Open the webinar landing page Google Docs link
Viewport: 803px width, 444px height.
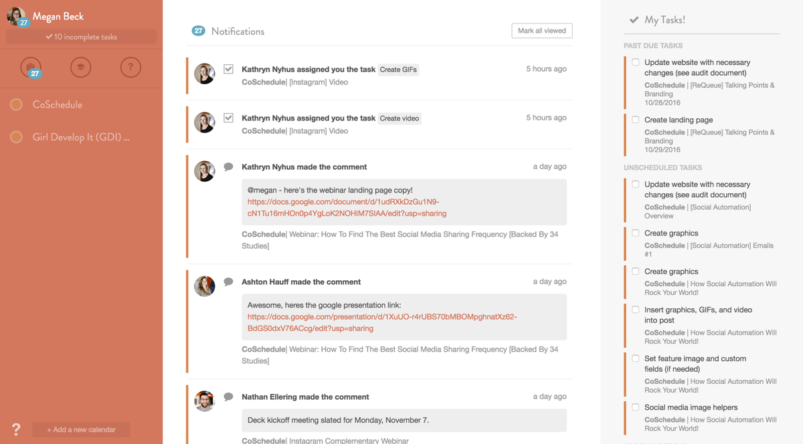347,207
